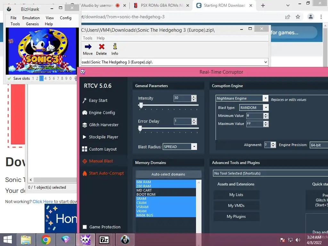Click Start Auto-Corrupt flame icon
Viewport: 328px width, 246px height.
click(x=85, y=173)
